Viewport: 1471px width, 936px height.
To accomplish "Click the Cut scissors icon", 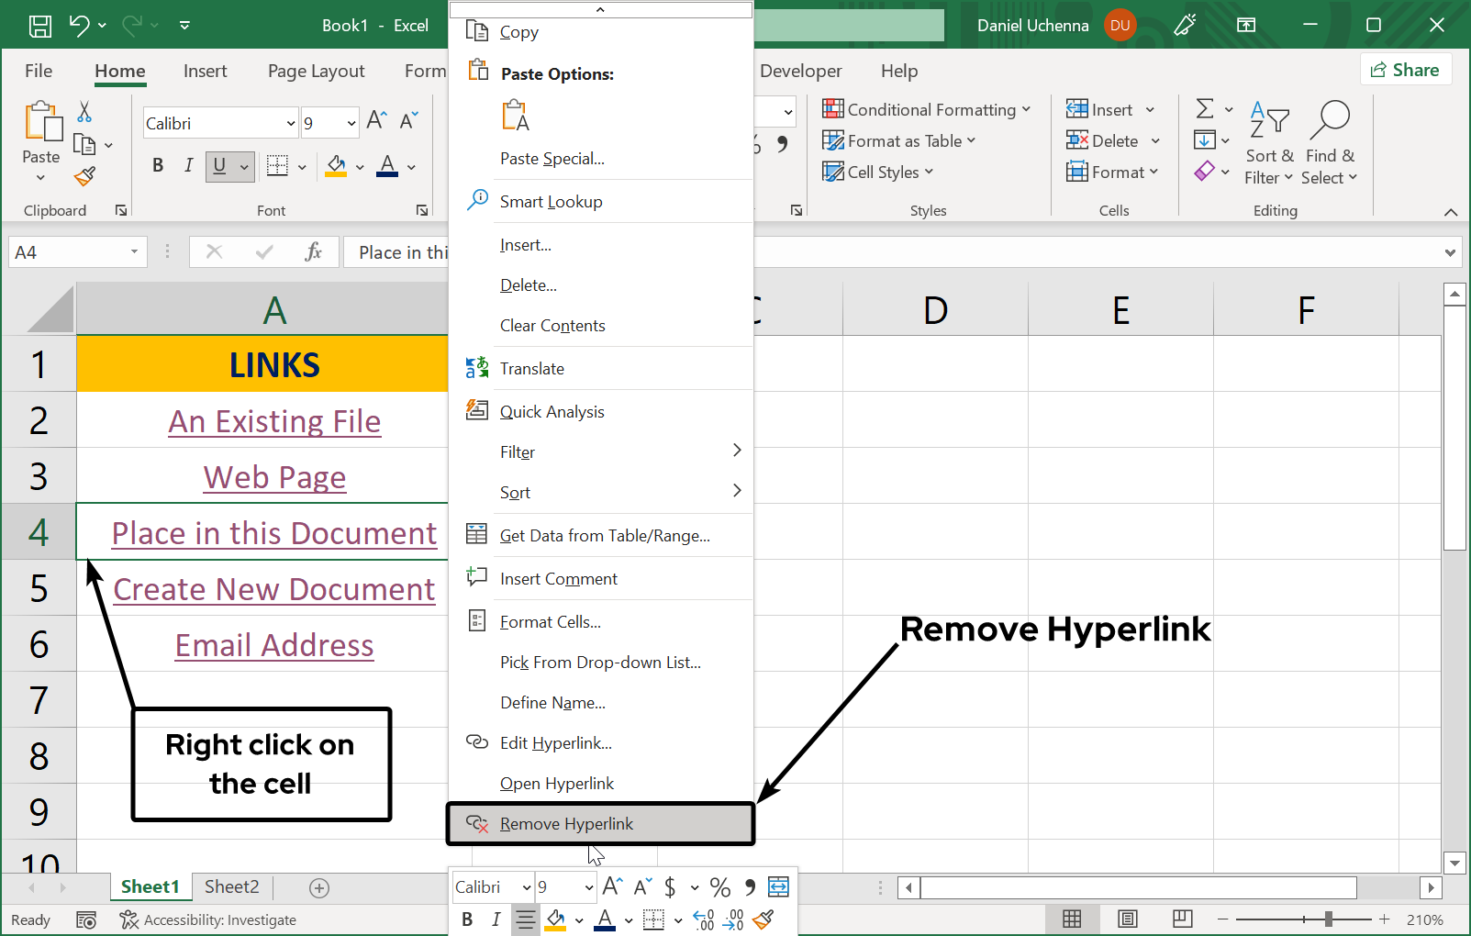I will [x=84, y=112].
